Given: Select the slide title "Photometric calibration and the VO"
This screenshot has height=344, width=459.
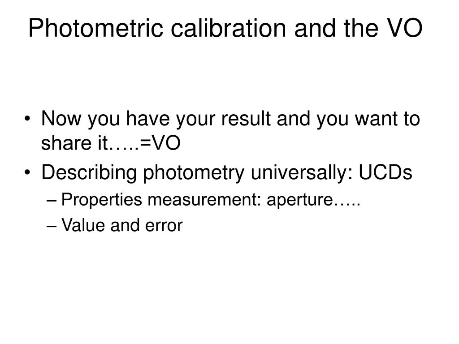Looking at the screenshot, I should pyautogui.click(x=225, y=28).
